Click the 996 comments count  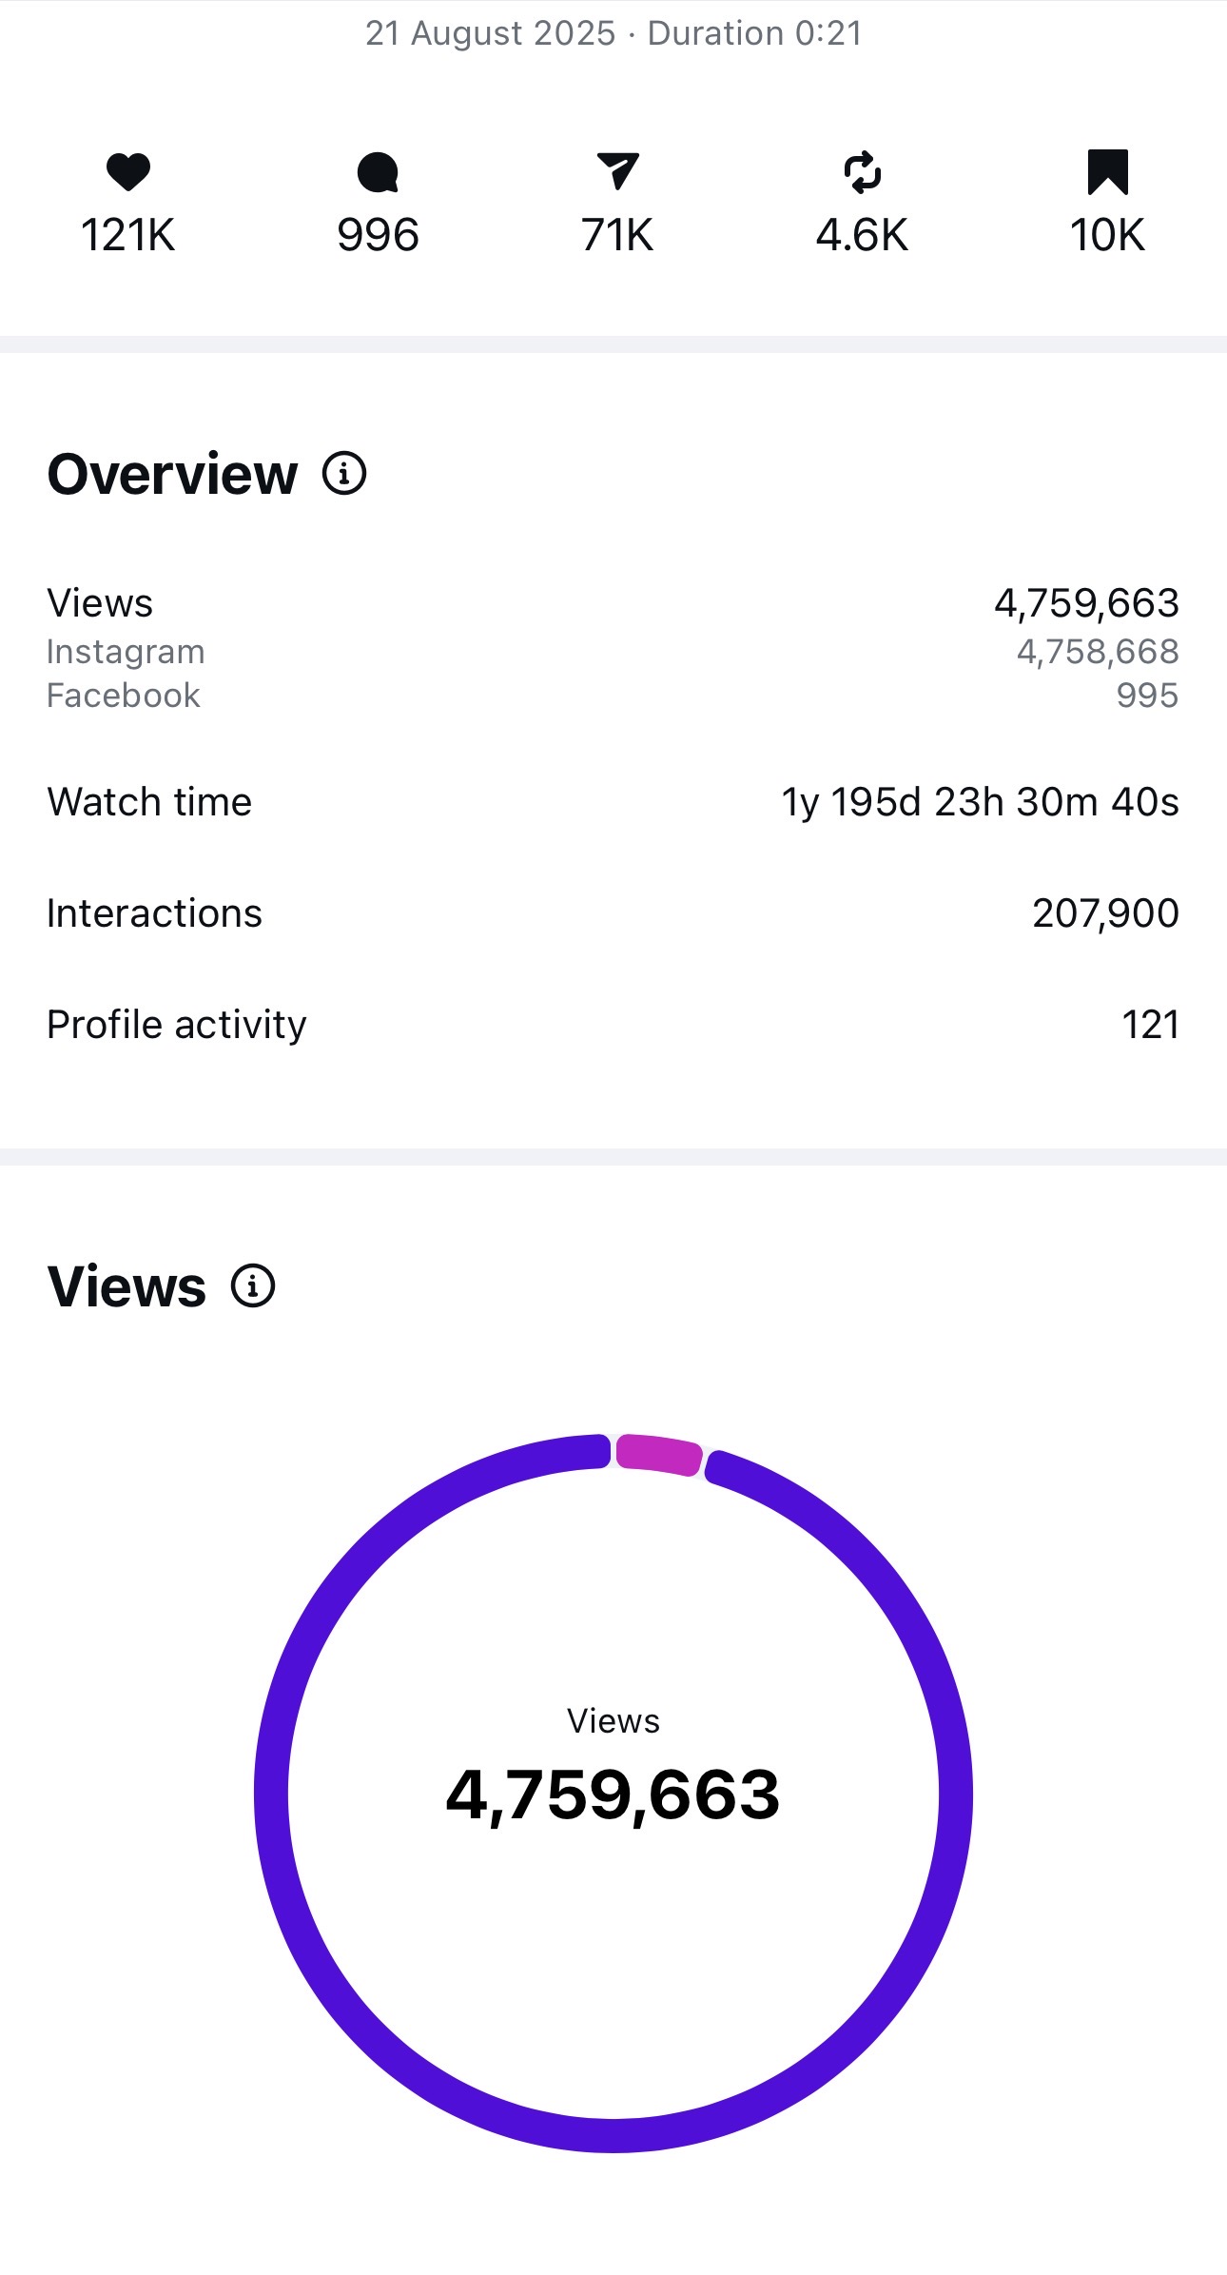[378, 235]
